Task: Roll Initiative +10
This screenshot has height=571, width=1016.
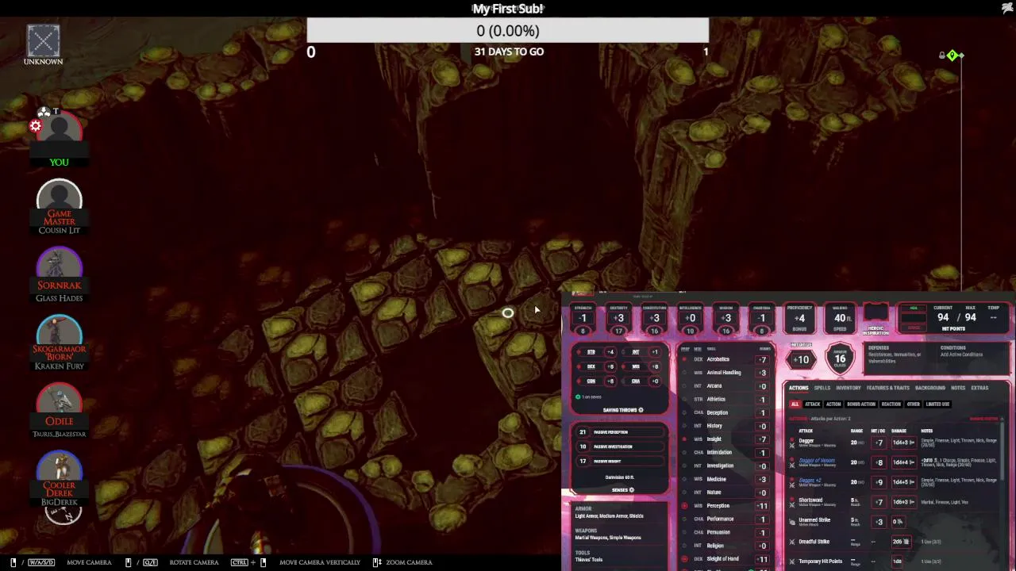Action: (x=802, y=360)
